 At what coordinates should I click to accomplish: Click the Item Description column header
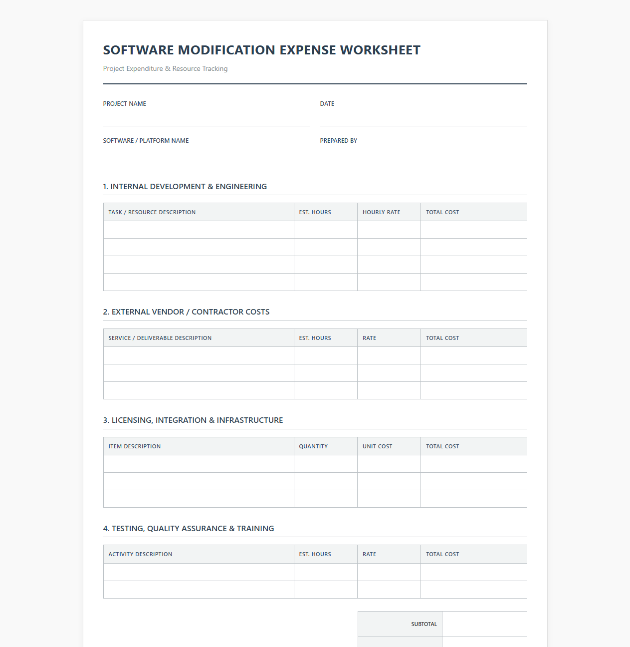coord(199,446)
